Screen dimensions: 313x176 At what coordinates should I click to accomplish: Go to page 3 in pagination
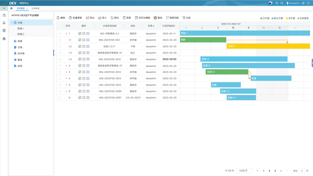pyautogui.click(x=275, y=171)
